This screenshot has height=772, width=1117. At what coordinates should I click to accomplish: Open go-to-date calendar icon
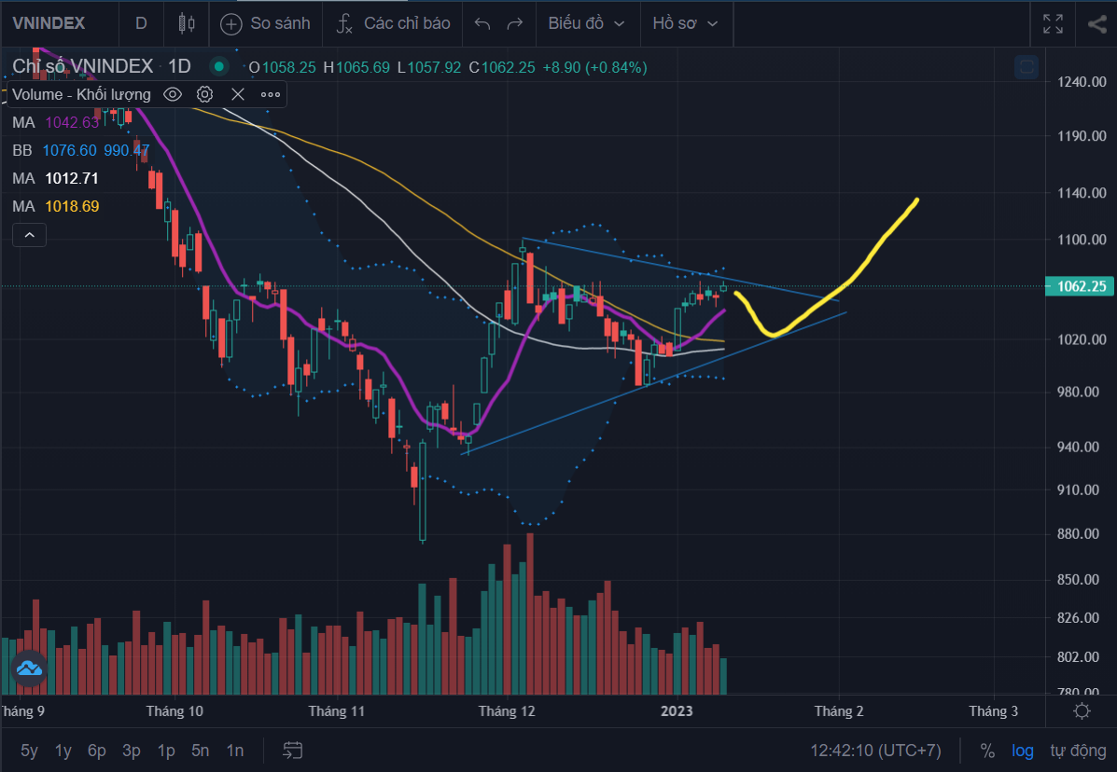point(293,750)
